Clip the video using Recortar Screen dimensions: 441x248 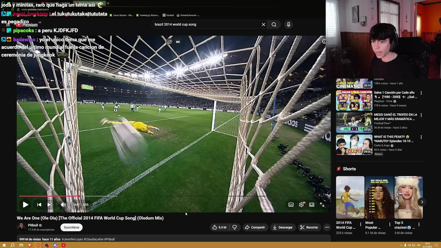click(x=309, y=227)
